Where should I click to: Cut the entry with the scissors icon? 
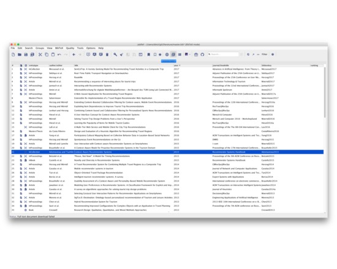40,54
